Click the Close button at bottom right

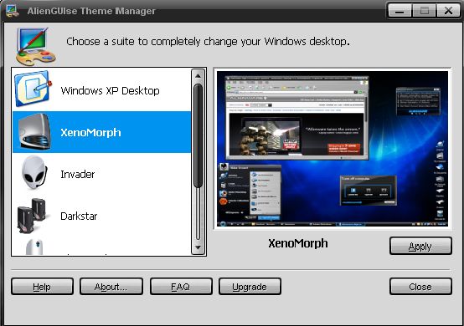[420, 287]
